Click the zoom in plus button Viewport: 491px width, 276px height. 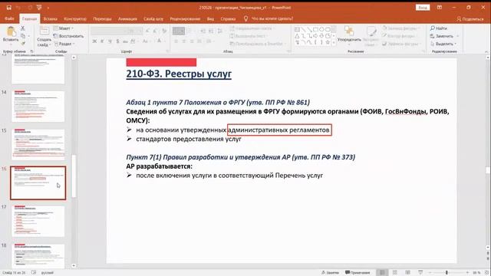click(467, 273)
